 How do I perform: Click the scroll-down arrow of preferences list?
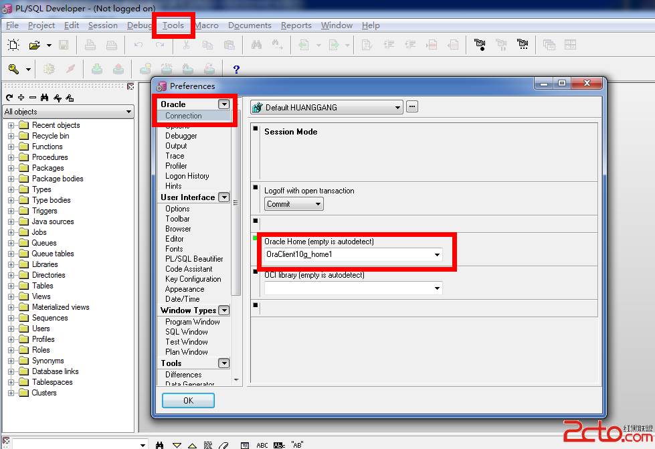coord(236,379)
